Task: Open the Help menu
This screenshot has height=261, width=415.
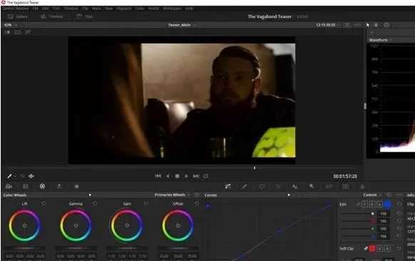Action: [189, 9]
